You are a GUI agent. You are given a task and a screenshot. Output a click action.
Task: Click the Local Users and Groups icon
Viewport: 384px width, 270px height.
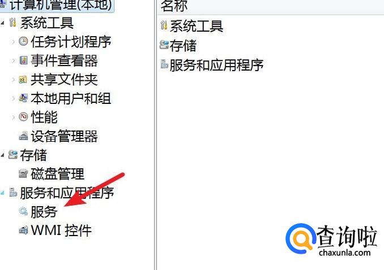[x=23, y=98]
